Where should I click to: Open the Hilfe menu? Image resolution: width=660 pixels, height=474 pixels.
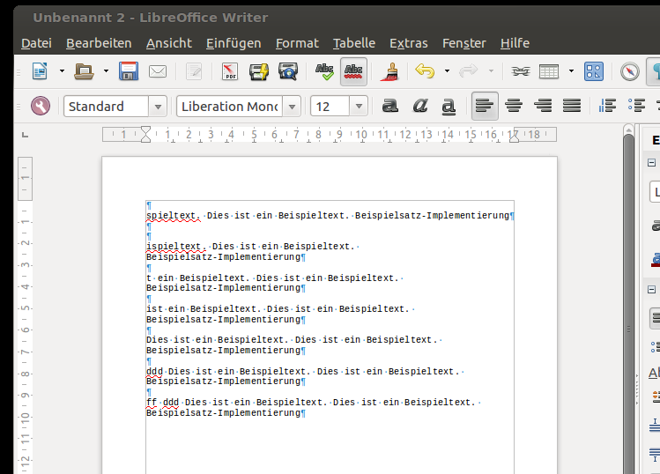[x=515, y=43]
